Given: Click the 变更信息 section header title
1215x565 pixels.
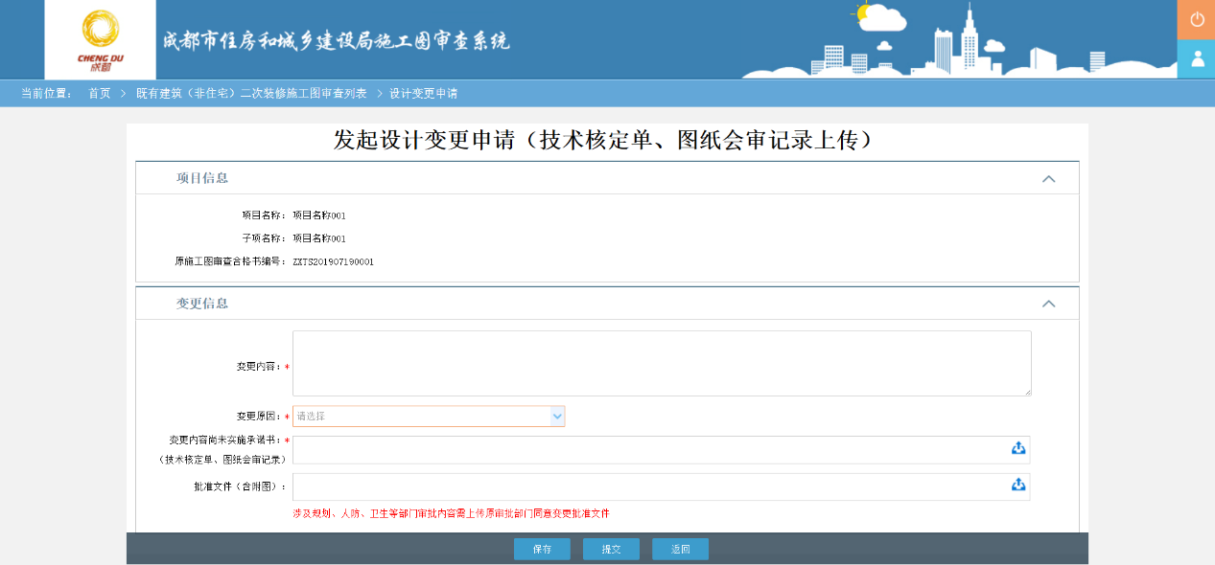Looking at the screenshot, I should click(202, 304).
